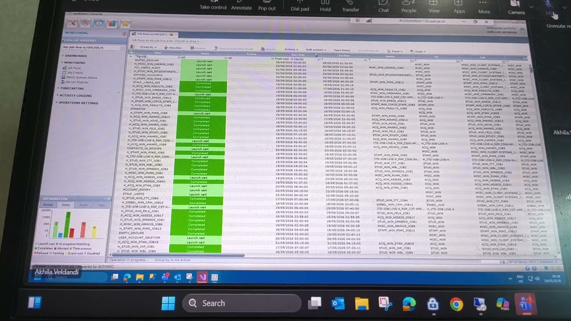Image resolution: width=571 pixels, height=321 pixels.
Task: Open the Bulk actions dropdown
Action: pos(316,49)
